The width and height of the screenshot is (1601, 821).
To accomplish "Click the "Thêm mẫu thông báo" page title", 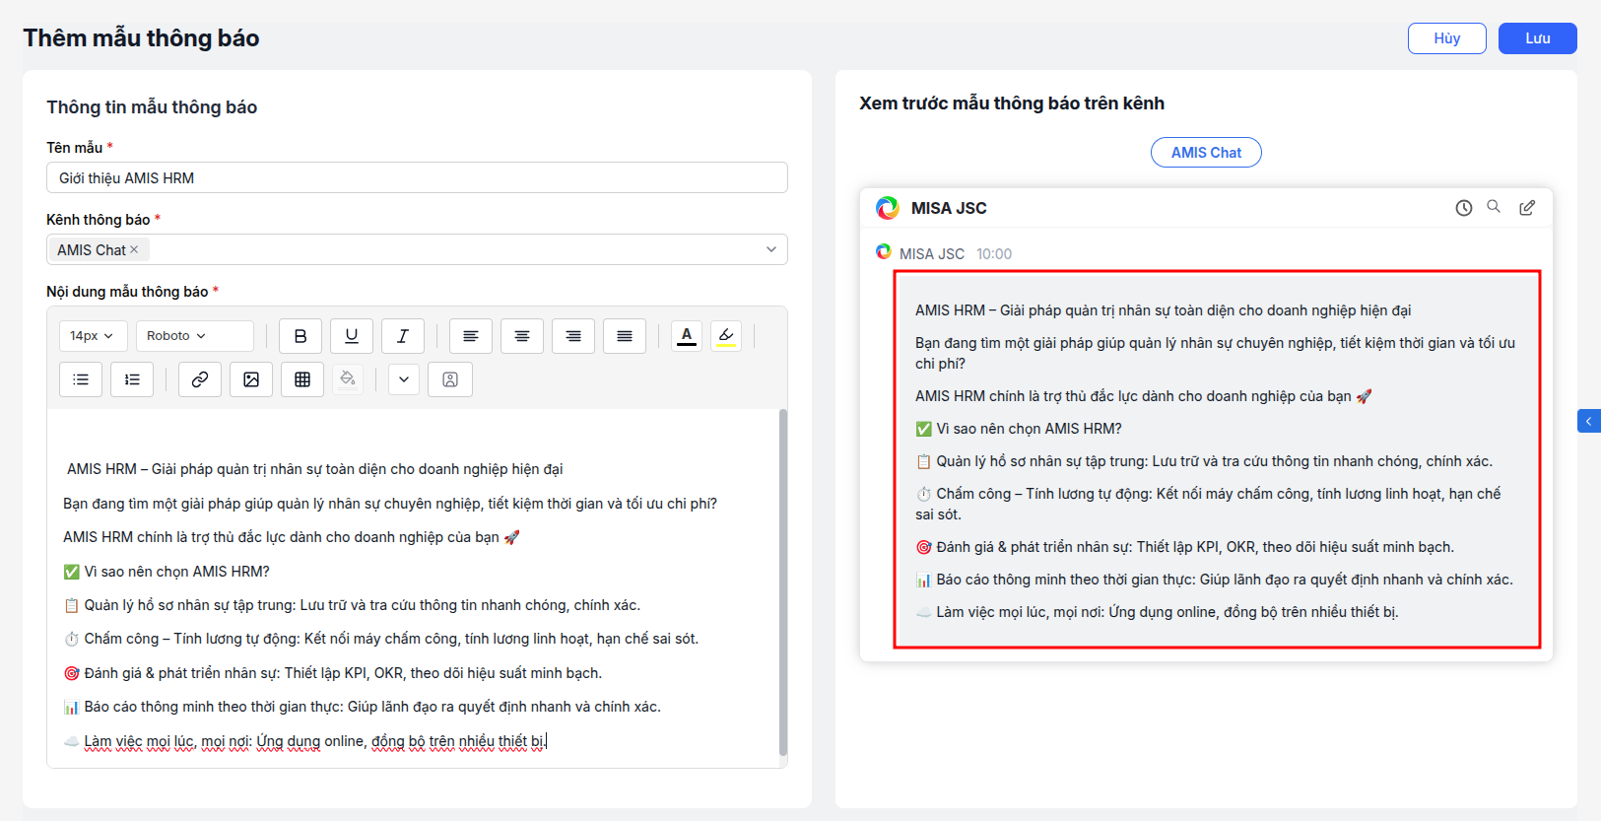I will click(141, 38).
